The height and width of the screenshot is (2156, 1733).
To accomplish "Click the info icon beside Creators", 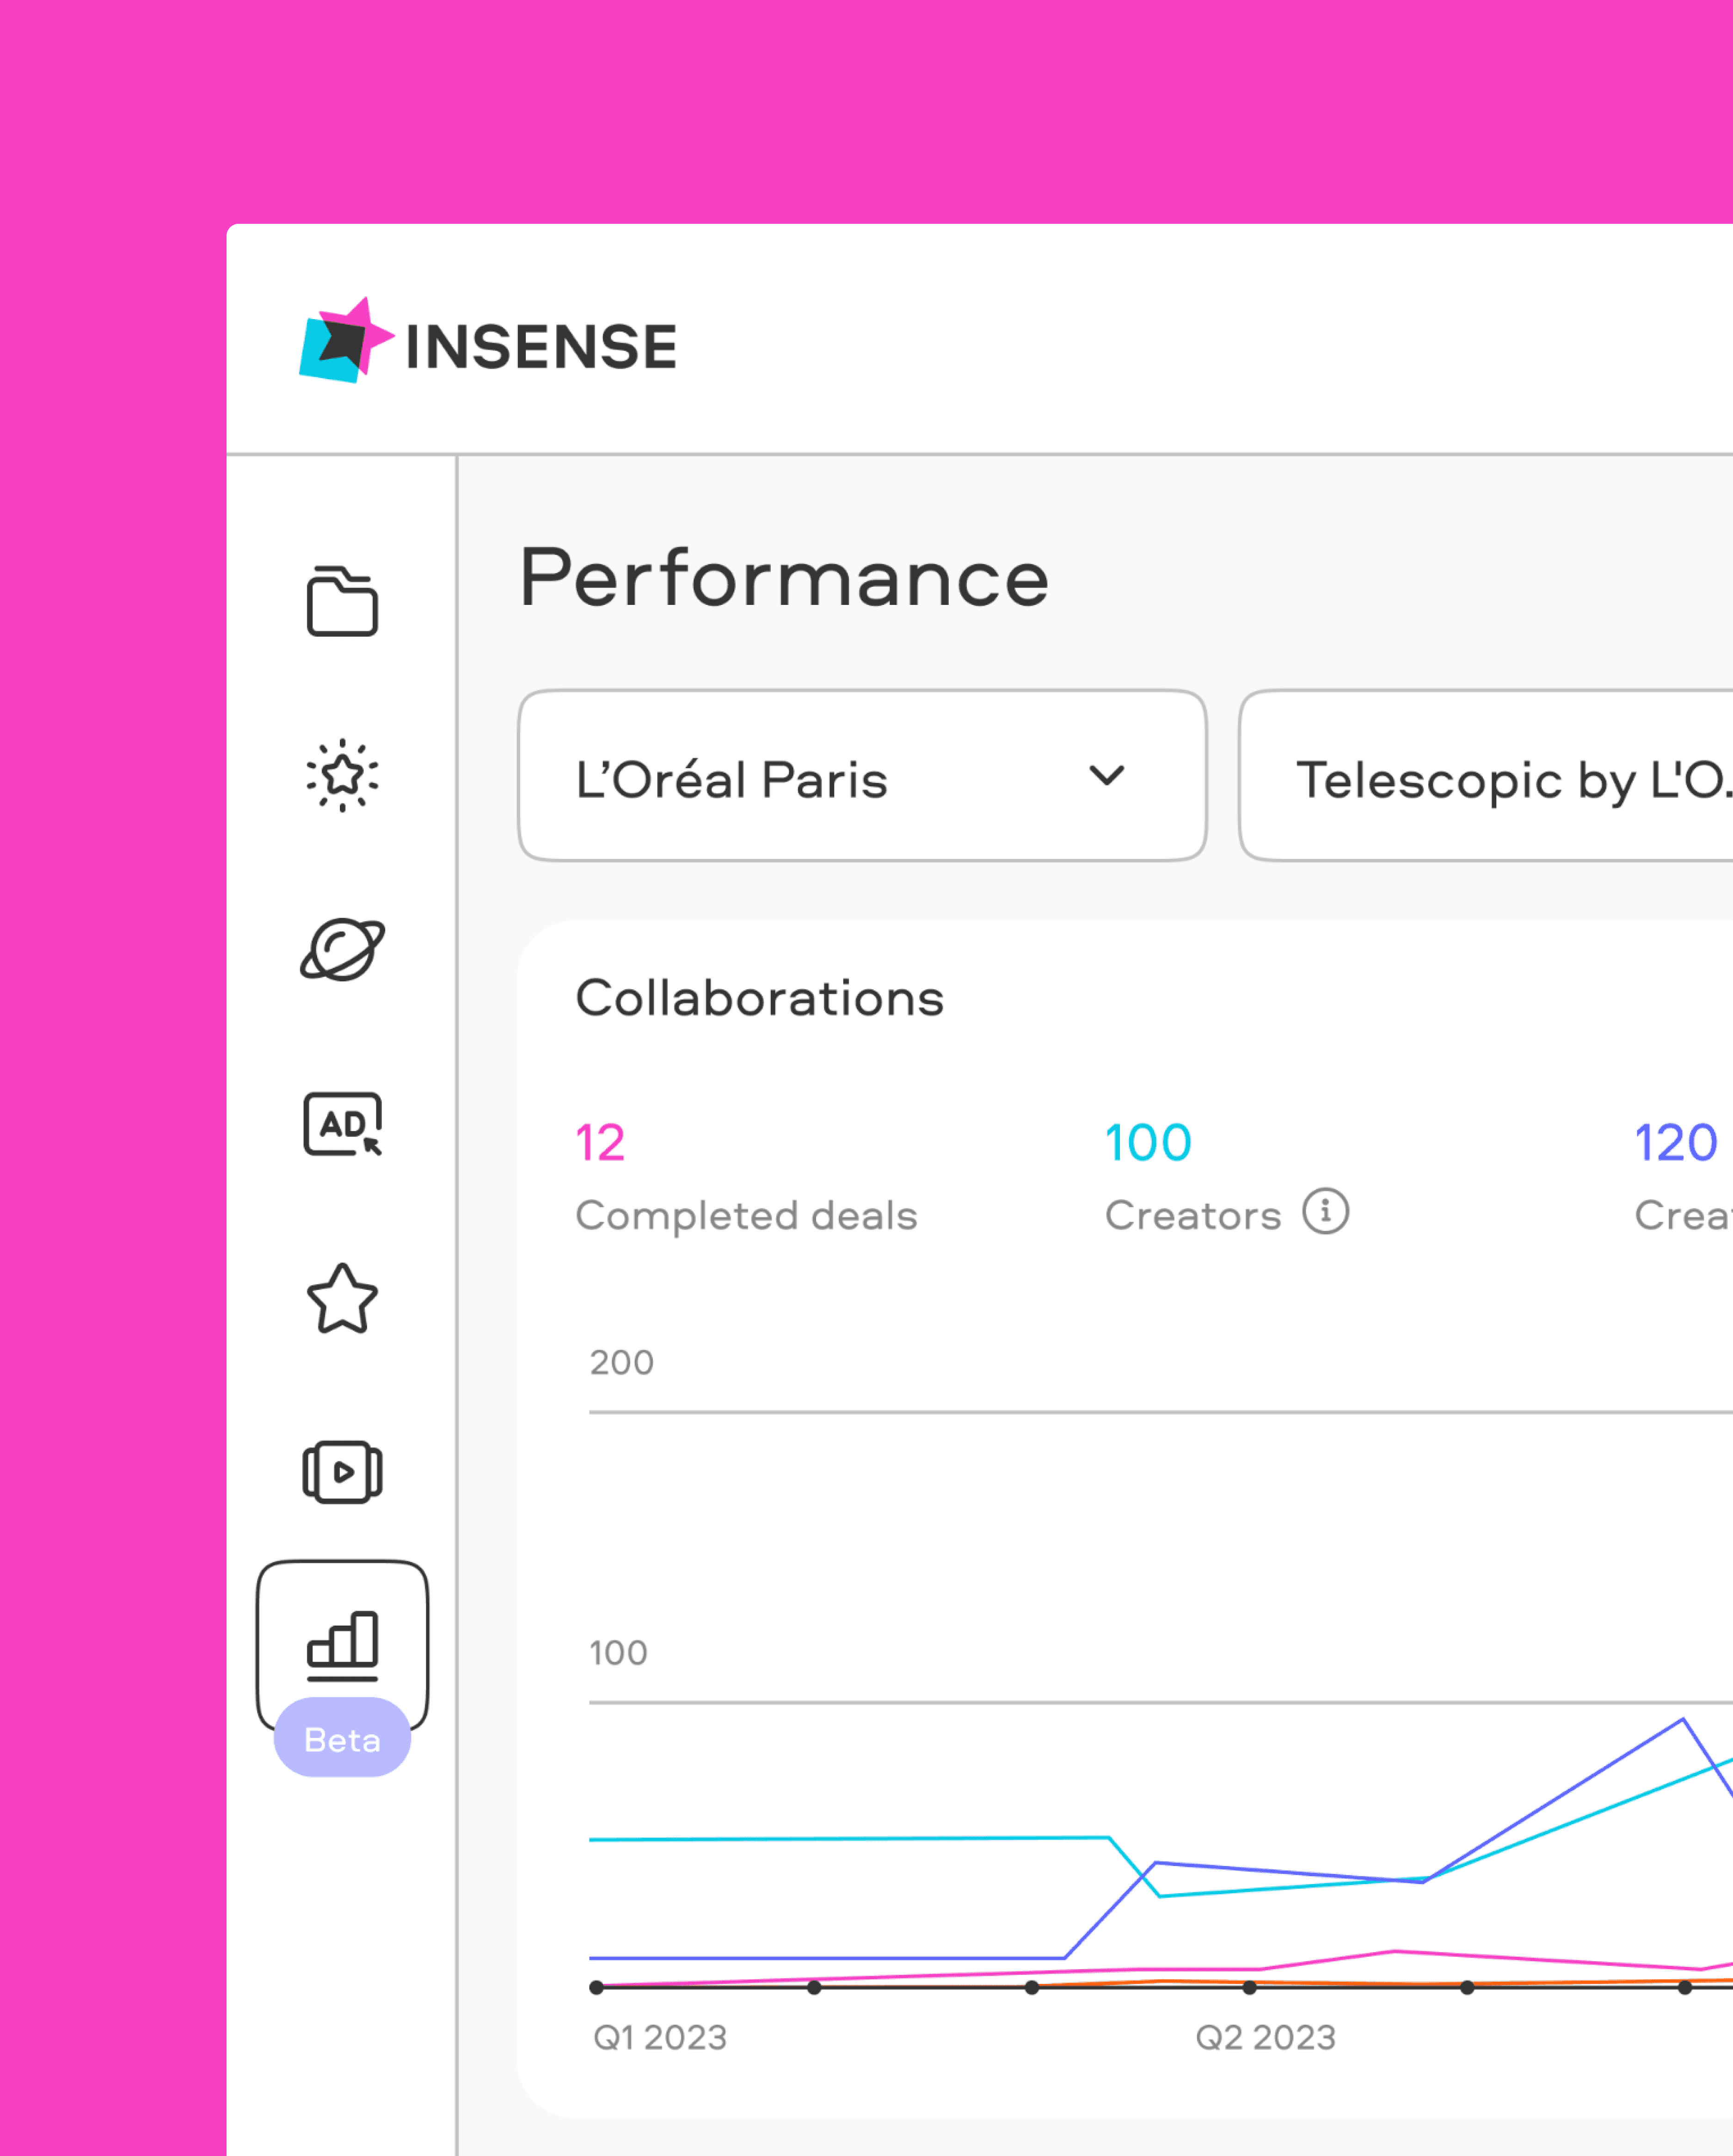I will pyautogui.click(x=1325, y=1212).
